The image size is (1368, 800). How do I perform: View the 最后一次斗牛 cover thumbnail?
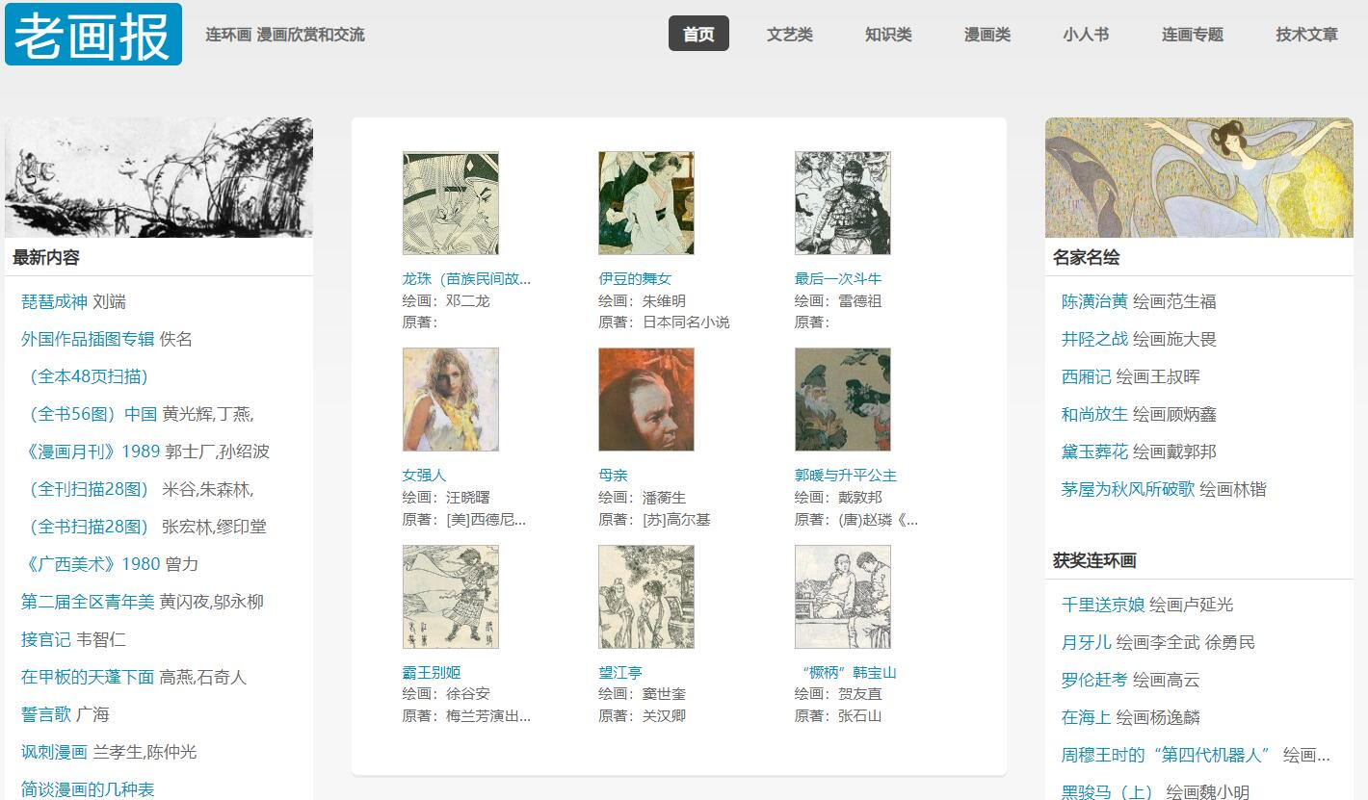pyautogui.click(x=843, y=203)
